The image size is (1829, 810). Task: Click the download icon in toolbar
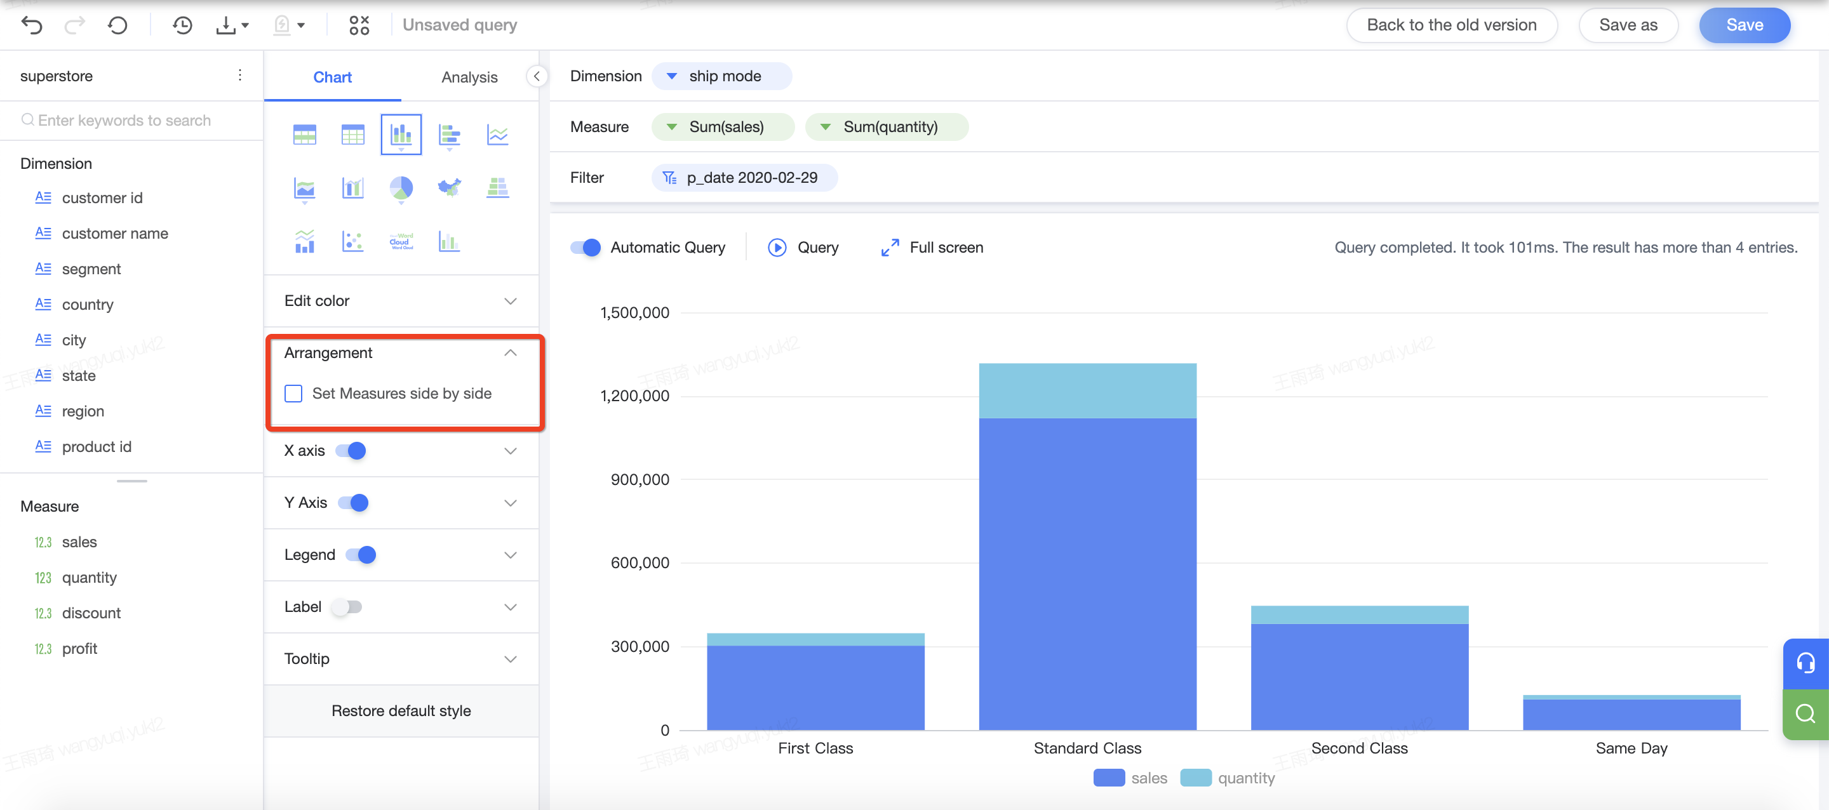[x=226, y=25]
